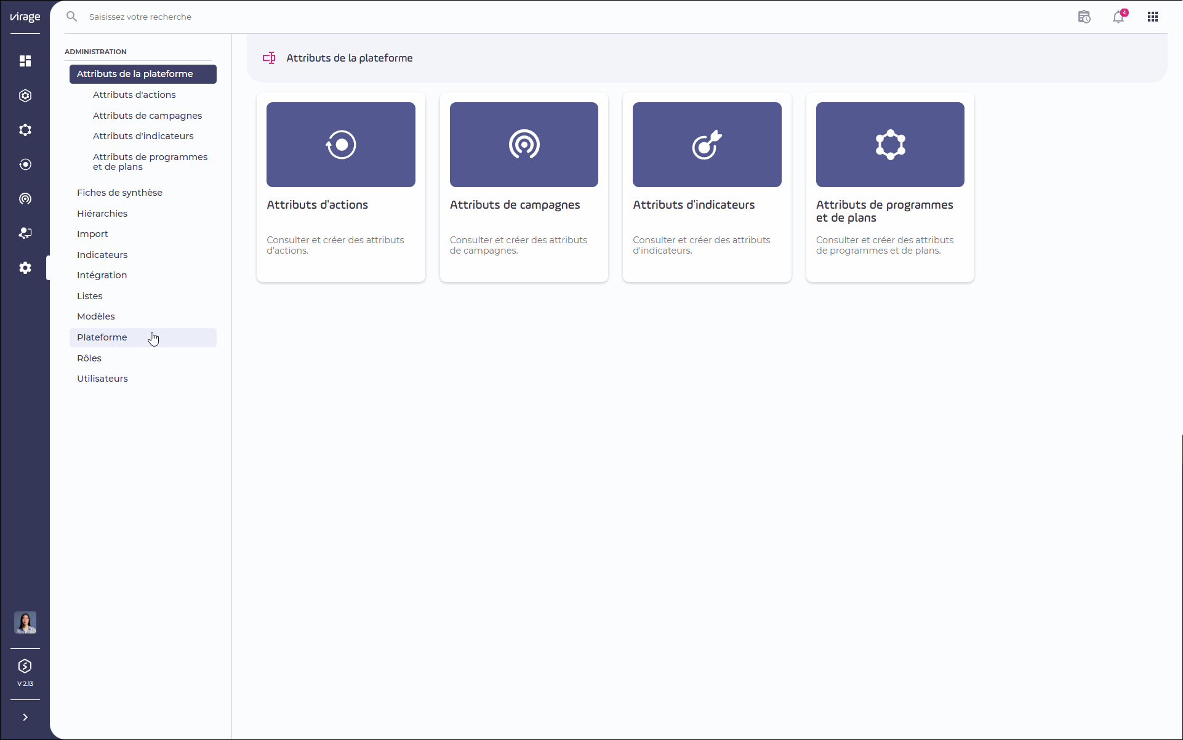Open the campaigns concentric-circles icon in sidebar
The width and height of the screenshot is (1183, 740).
[x=25, y=198]
